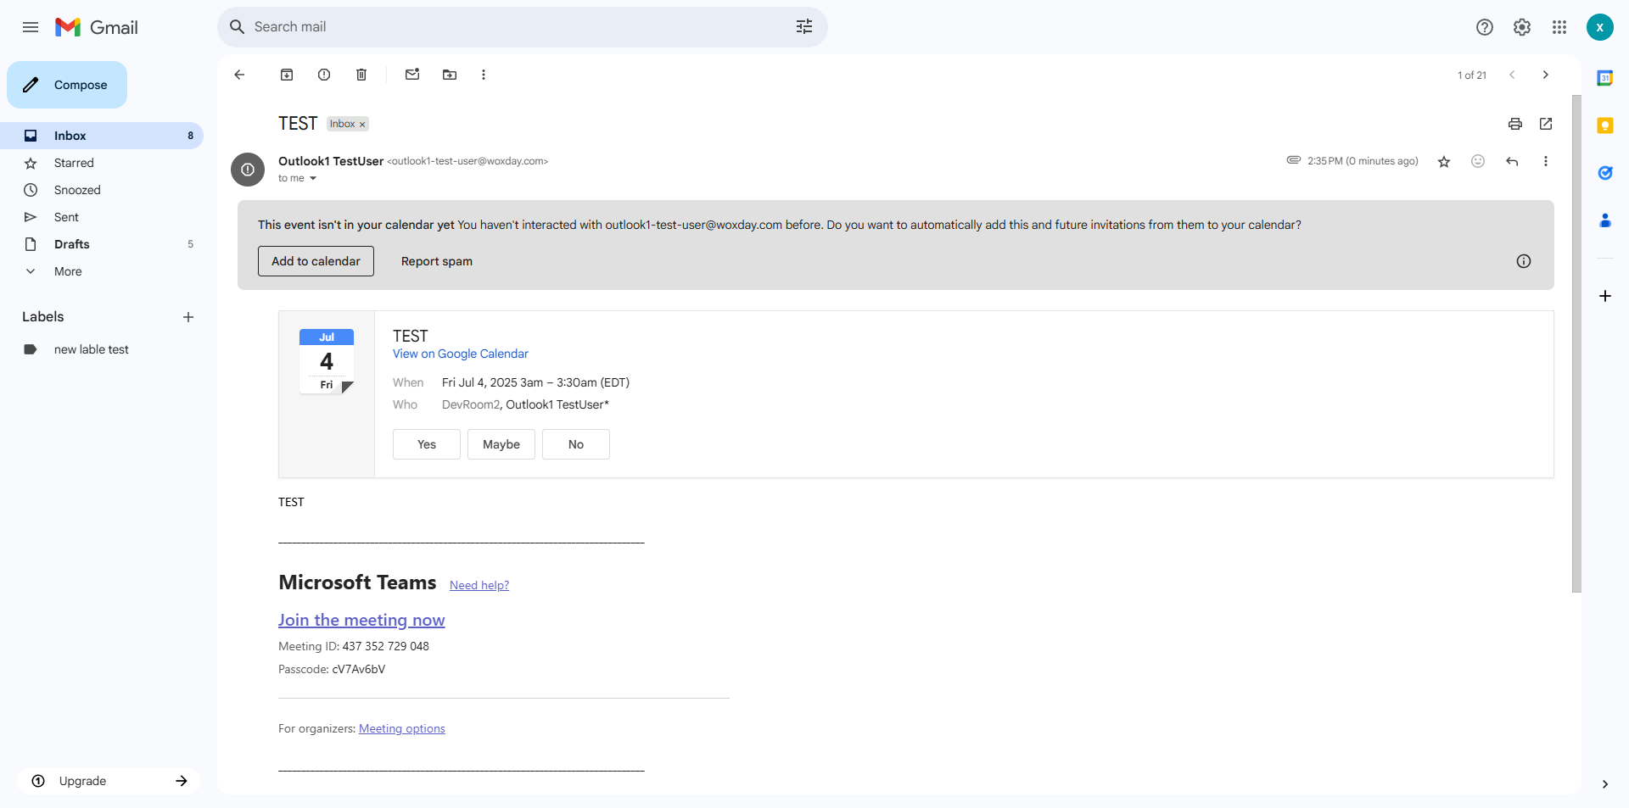Mark the email as unread
The width and height of the screenshot is (1629, 808).
point(412,75)
